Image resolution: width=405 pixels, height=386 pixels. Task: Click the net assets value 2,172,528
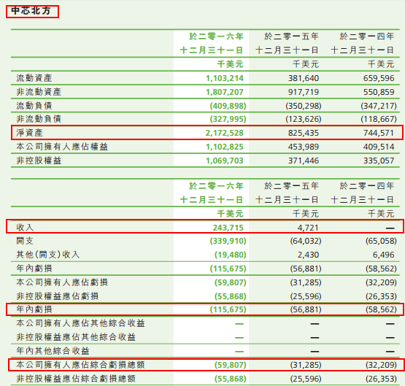(x=225, y=133)
